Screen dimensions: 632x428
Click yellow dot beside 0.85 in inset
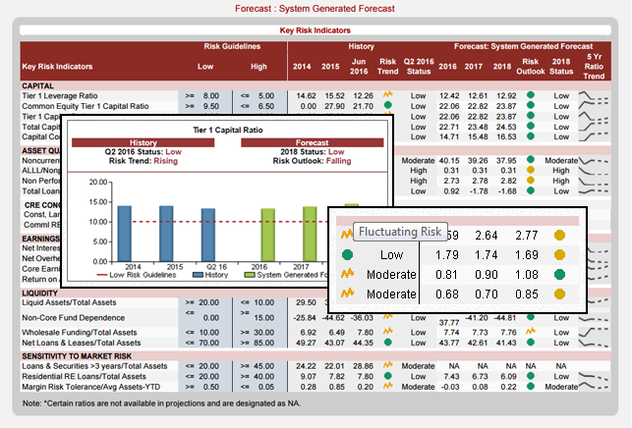[x=559, y=294]
